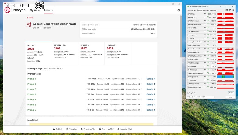Click the GPU-Z Close button

pos(230,97)
